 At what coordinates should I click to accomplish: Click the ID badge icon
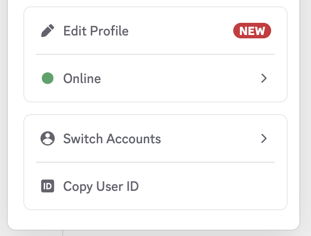coord(47,186)
